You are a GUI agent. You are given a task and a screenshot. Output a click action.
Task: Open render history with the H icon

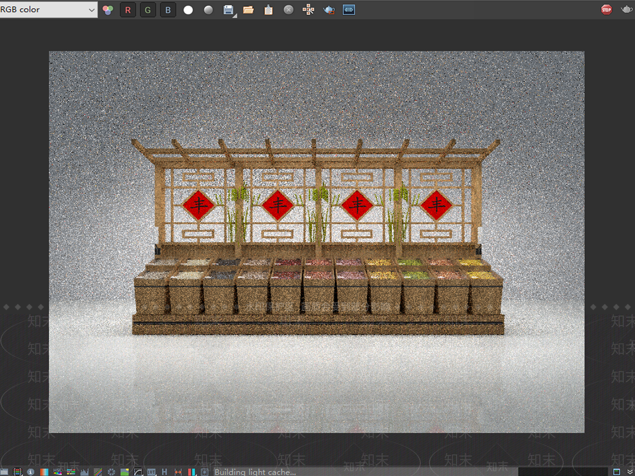pos(165,472)
